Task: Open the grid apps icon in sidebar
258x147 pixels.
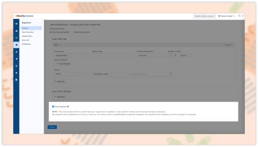Action: click(x=16, y=24)
